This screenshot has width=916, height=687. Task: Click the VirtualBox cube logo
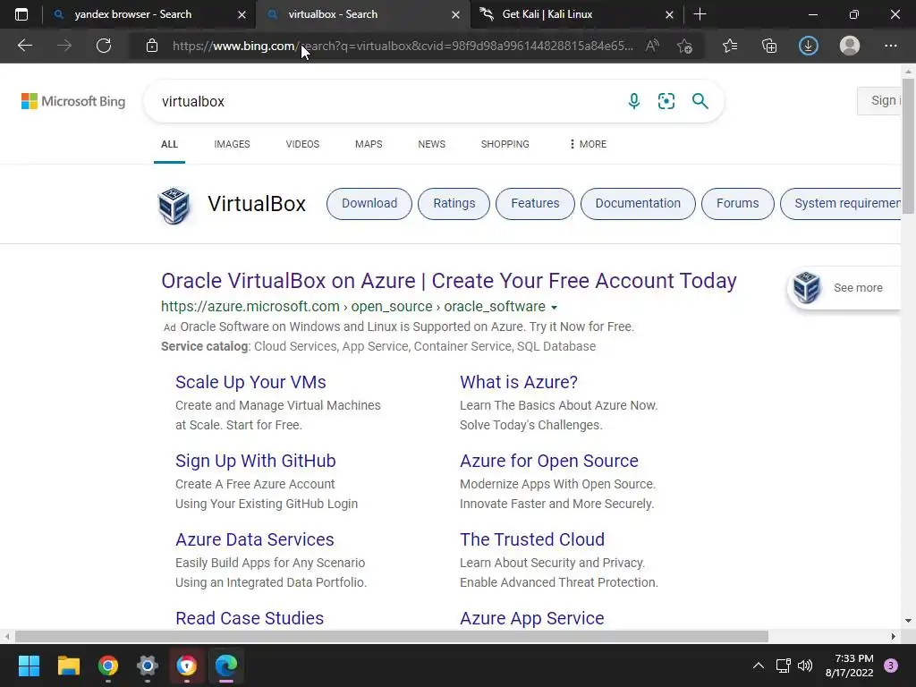(x=174, y=206)
